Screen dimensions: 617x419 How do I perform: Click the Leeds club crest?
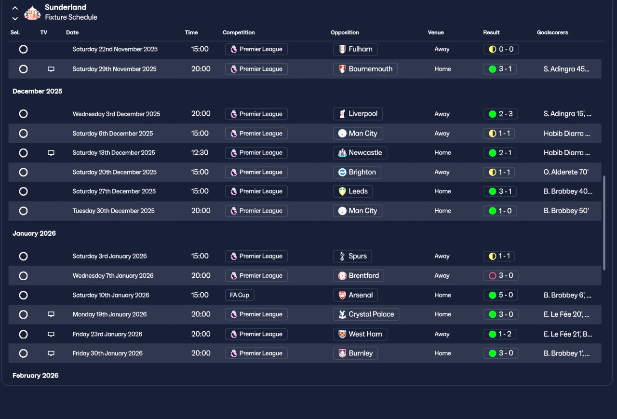(342, 191)
